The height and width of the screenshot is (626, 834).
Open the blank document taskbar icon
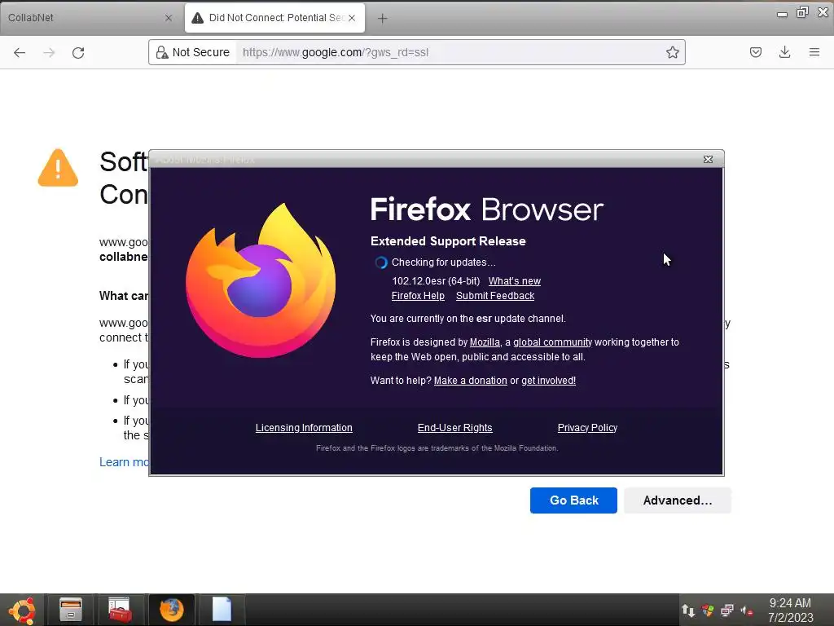pyautogui.click(x=222, y=610)
